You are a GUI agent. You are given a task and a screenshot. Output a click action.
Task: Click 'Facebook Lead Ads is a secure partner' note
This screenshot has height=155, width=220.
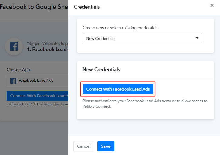point(38,104)
